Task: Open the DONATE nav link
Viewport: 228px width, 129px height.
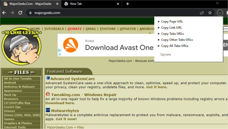Action: click(x=75, y=29)
